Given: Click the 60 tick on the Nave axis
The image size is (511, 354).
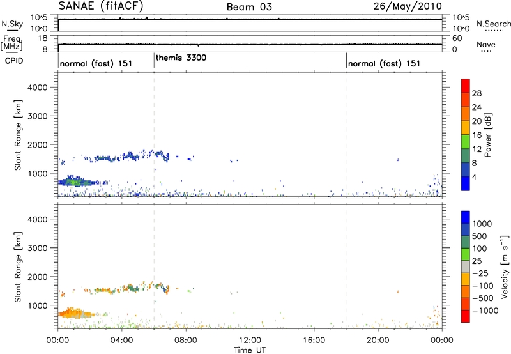Looking at the screenshot, I should pos(457,38).
